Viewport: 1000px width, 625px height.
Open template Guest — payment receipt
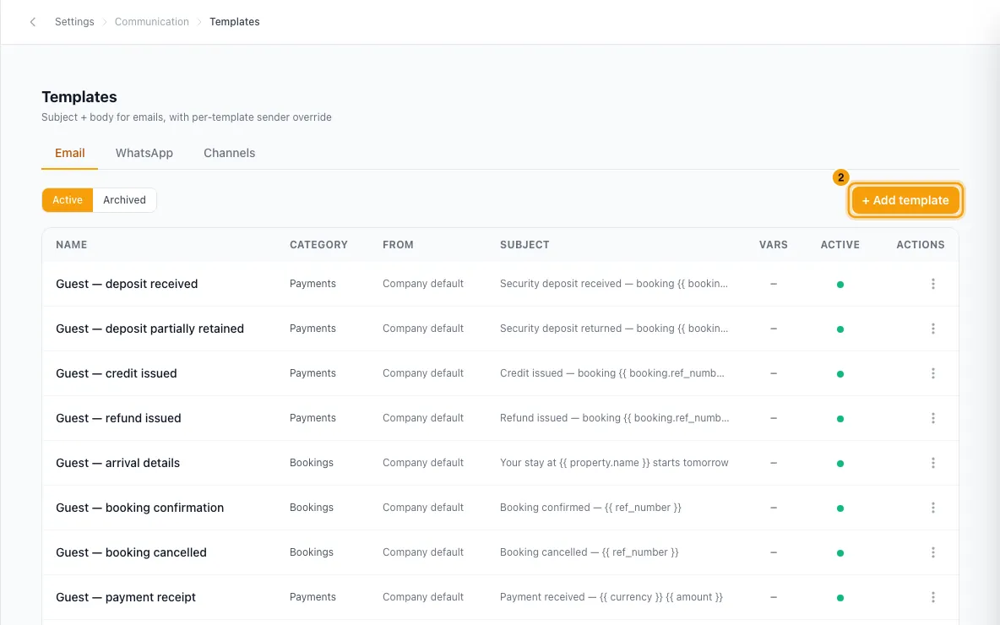[126, 597]
